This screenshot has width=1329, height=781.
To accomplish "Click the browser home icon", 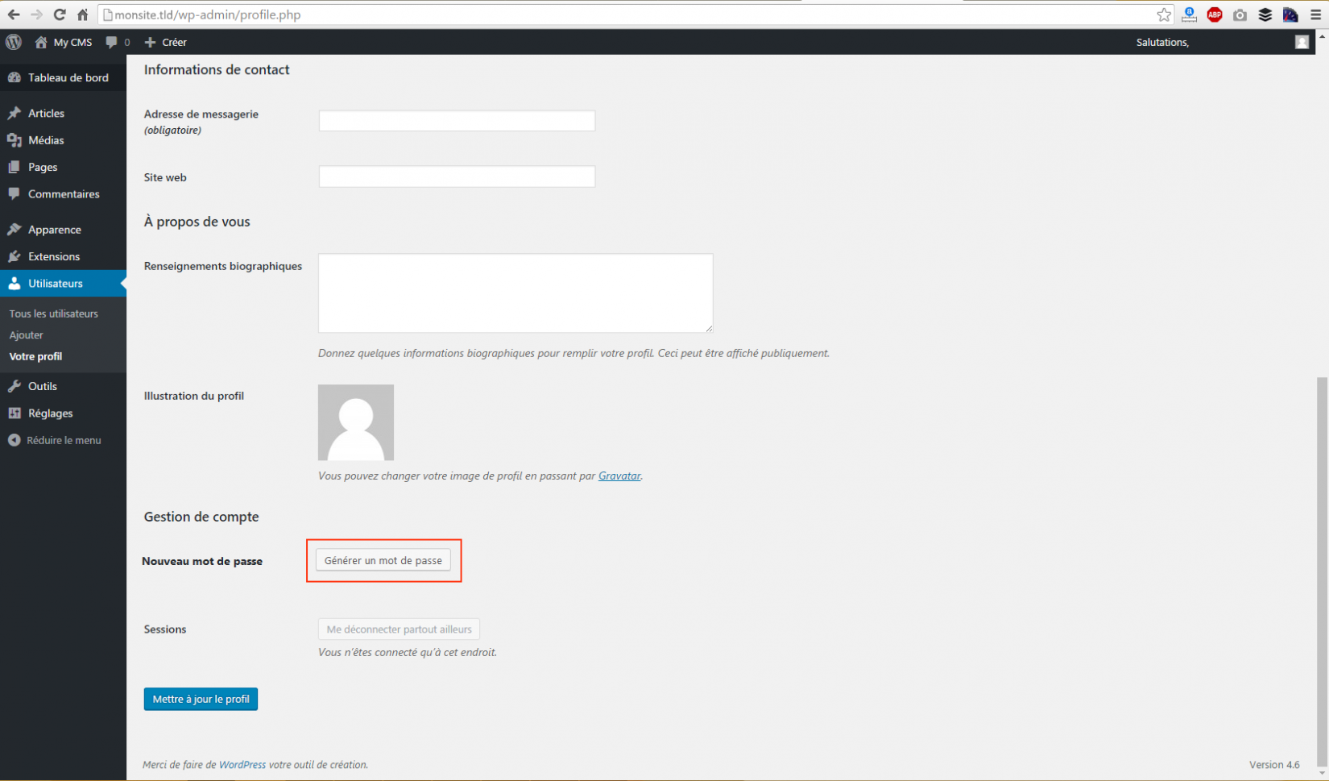I will click(82, 15).
